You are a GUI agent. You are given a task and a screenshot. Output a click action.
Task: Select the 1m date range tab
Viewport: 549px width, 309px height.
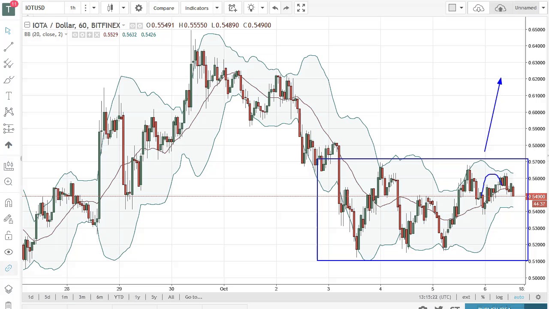64,297
